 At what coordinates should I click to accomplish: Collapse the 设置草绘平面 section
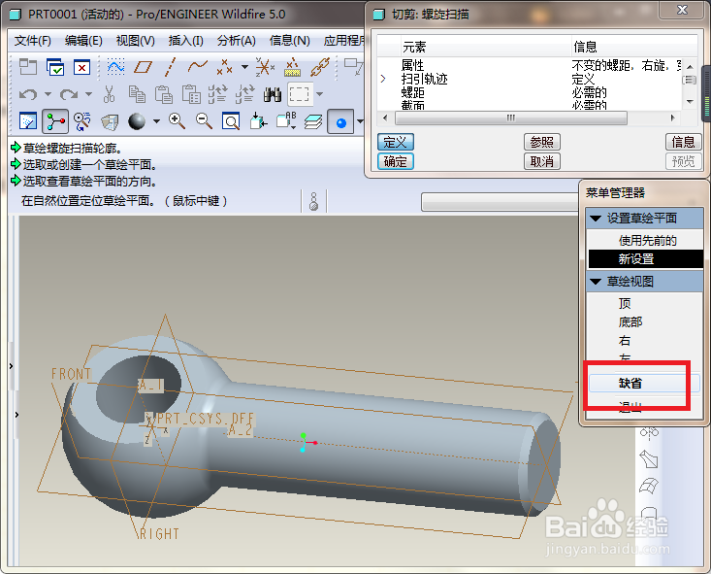point(596,219)
